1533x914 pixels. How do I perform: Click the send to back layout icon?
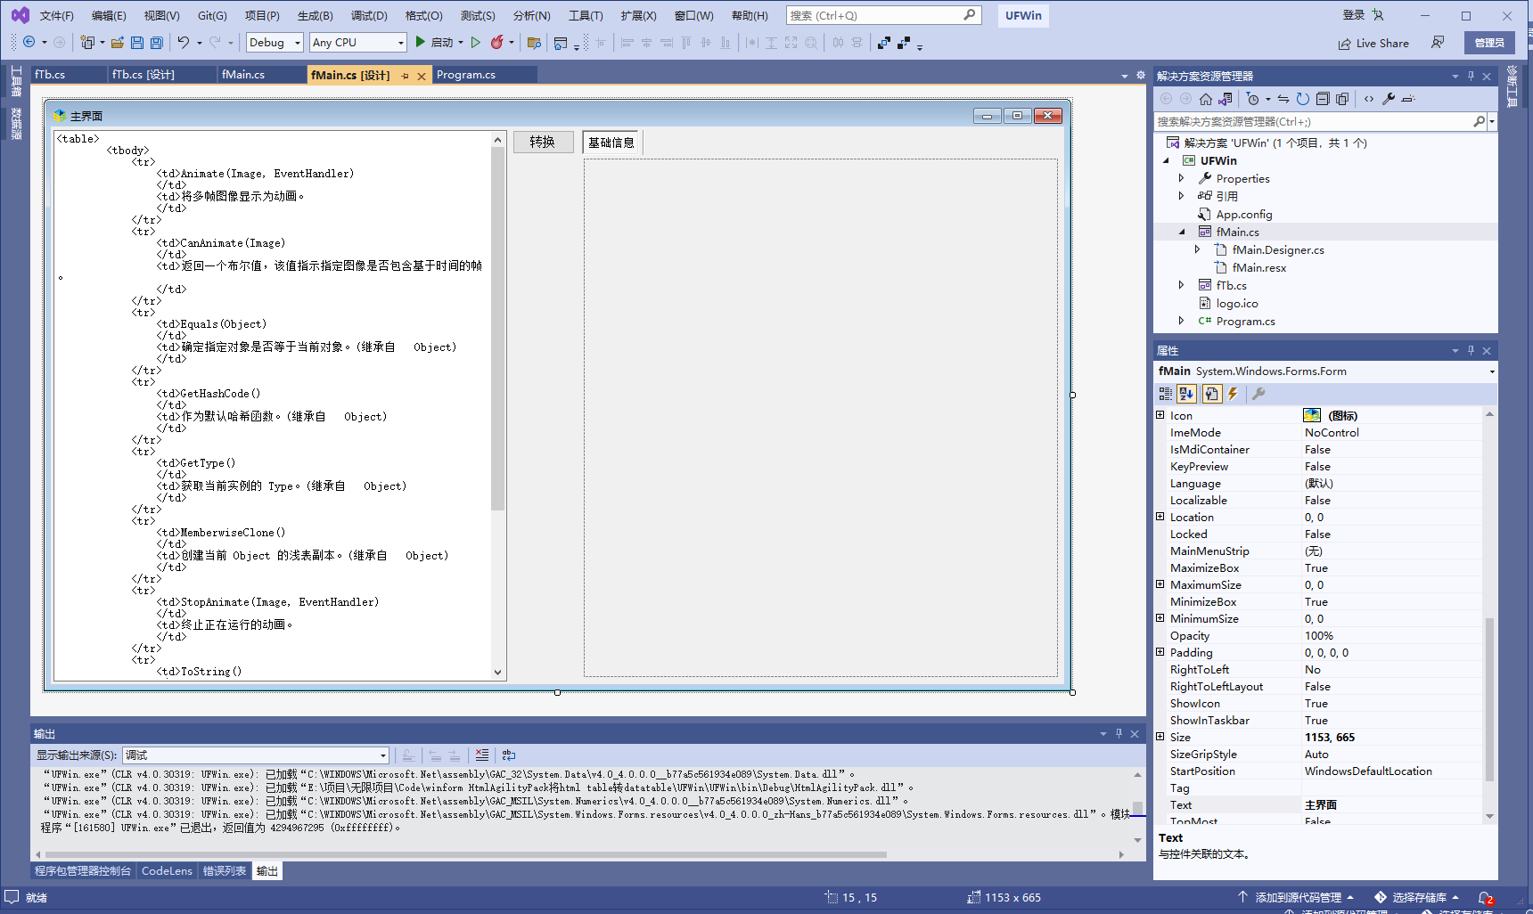904,42
